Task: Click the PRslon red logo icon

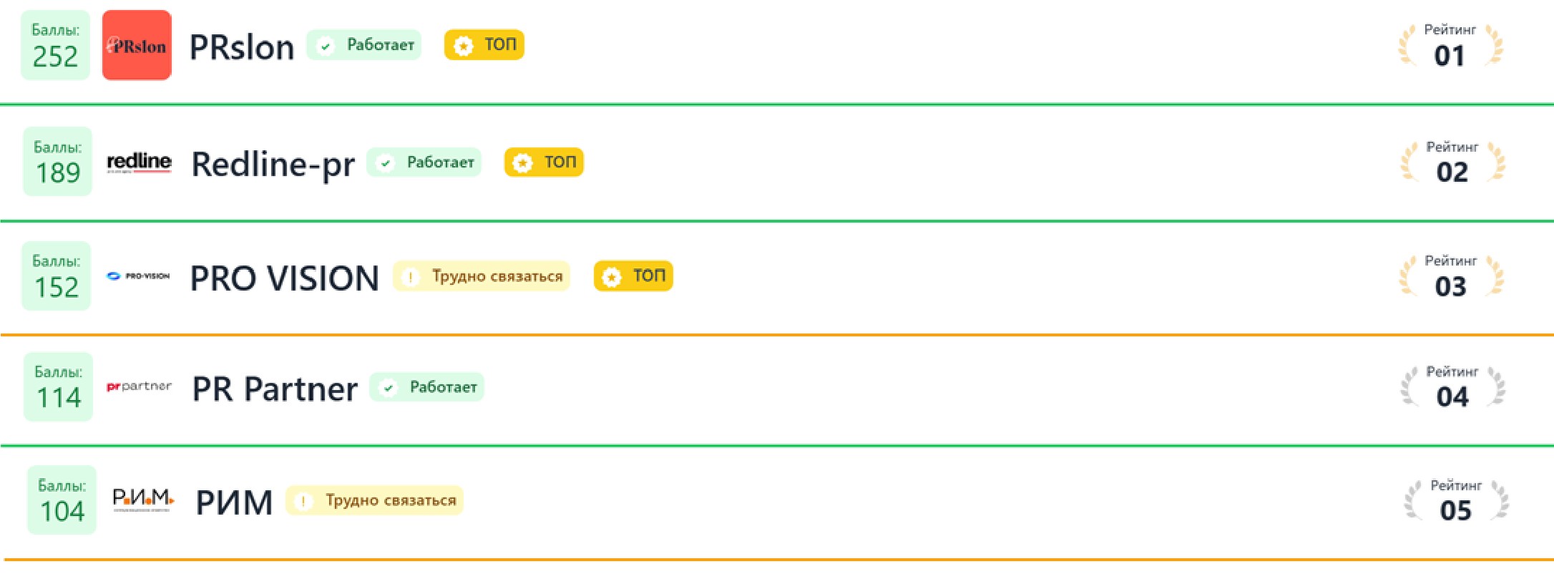Action: click(x=137, y=45)
